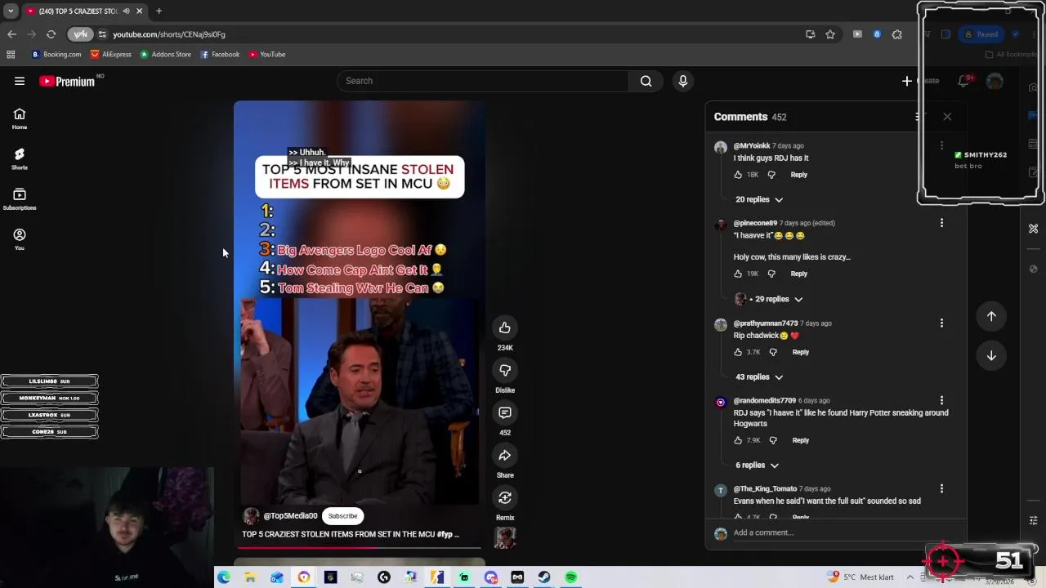Open options menu for @The_King_Tomato comment
Image resolution: width=1046 pixels, height=588 pixels.
pos(941,489)
